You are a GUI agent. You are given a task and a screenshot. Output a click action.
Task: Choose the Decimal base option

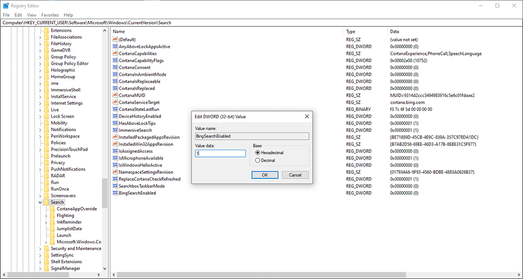[257, 161]
